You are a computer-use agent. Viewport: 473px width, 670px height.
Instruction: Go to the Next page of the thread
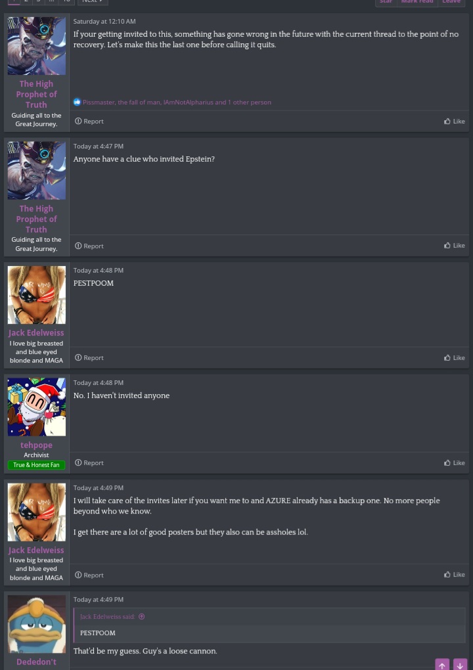(93, 1)
